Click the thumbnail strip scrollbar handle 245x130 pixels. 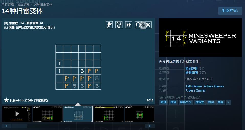coord(19,126)
